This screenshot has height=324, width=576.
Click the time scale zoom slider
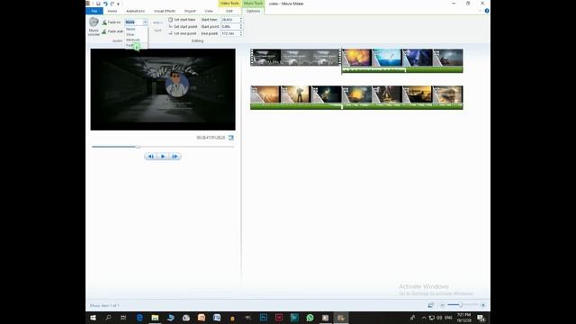[x=461, y=305]
